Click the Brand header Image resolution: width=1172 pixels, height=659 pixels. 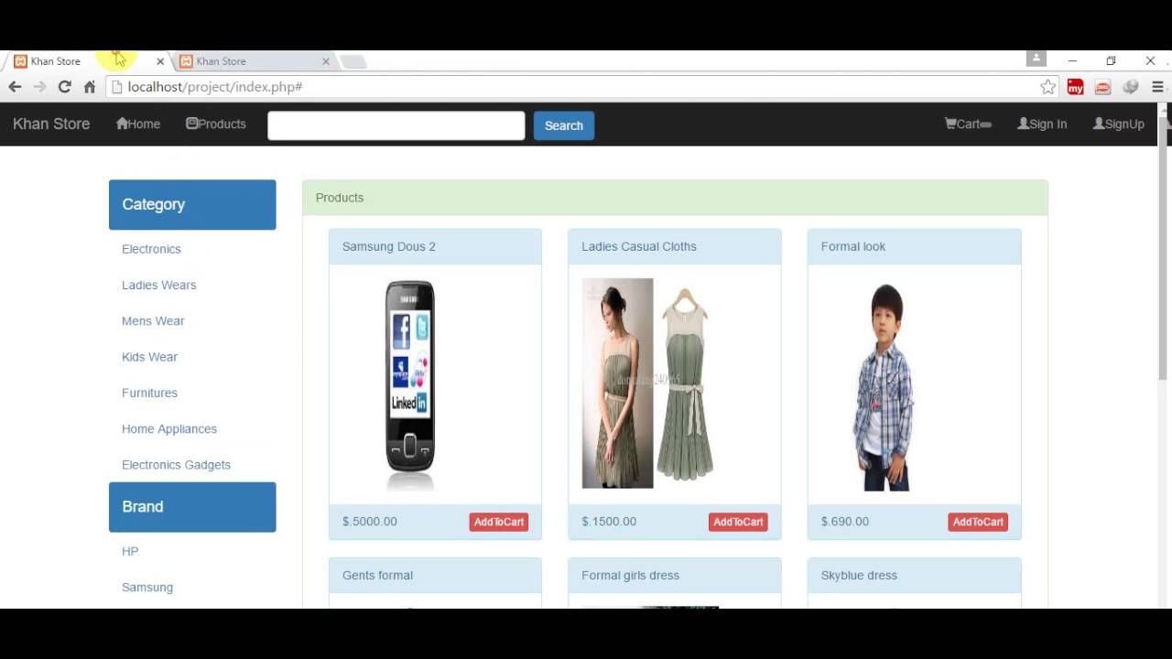(192, 507)
